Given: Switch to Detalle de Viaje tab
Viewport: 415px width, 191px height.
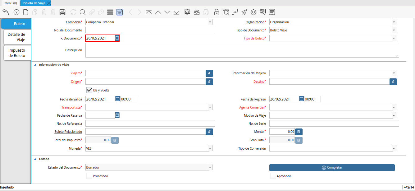Looking at the screenshot, I should click(x=16, y=37).
